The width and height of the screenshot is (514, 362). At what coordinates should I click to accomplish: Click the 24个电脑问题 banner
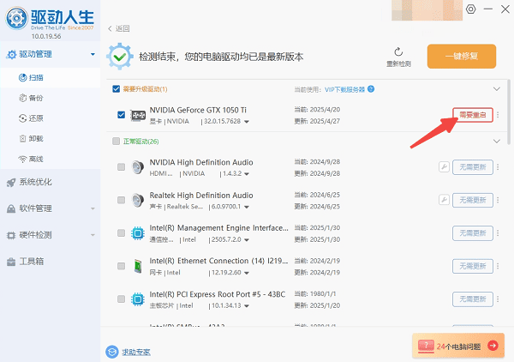tap(458, 346)
